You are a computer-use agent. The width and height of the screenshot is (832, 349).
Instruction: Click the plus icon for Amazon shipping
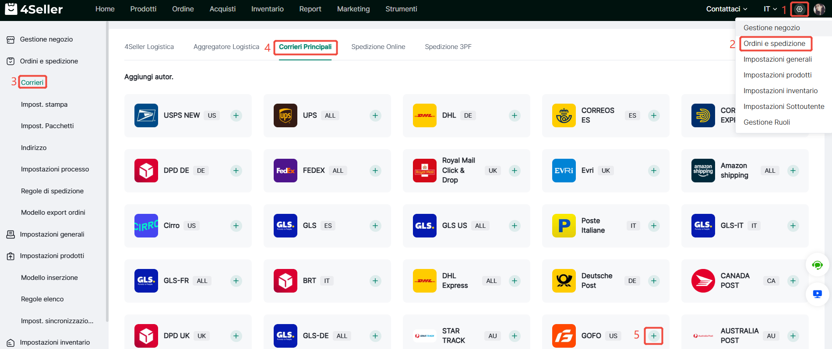(x=793, y=171)
